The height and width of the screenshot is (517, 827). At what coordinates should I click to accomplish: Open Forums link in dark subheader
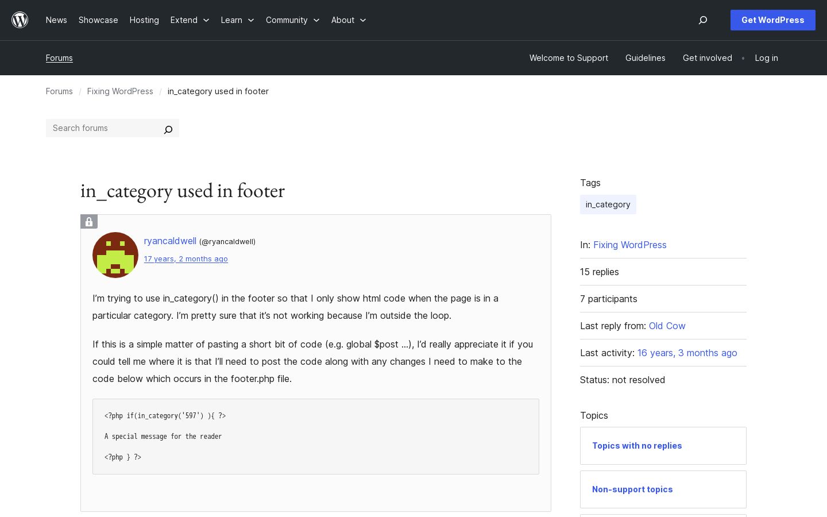(x=59, y=58)
